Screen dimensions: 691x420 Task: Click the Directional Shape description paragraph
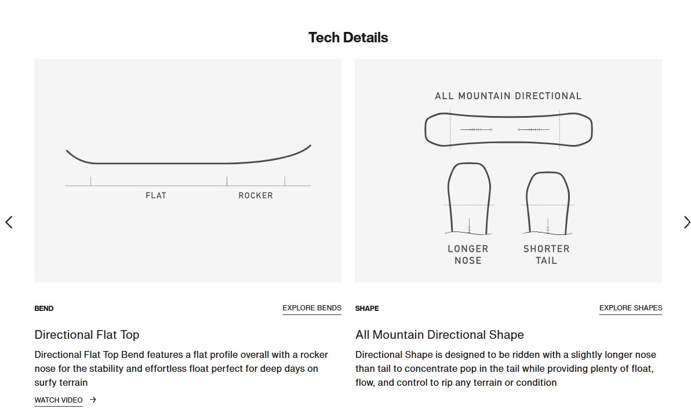pos(505,368)
